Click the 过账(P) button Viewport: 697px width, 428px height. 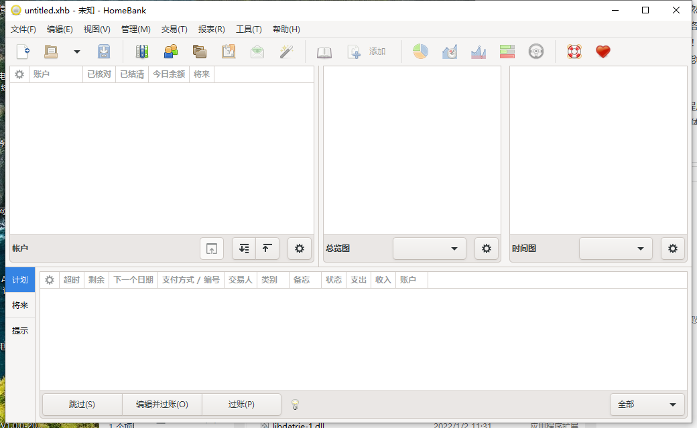click(x=241, y=404)
